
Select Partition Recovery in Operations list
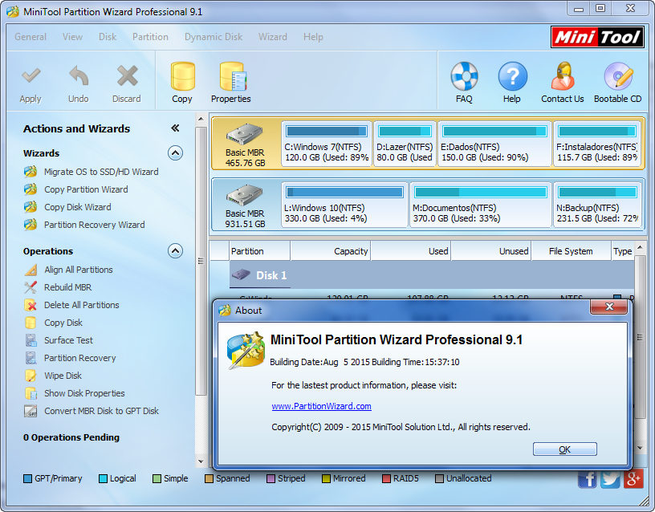pyautogui.click(x=79, y=358)
